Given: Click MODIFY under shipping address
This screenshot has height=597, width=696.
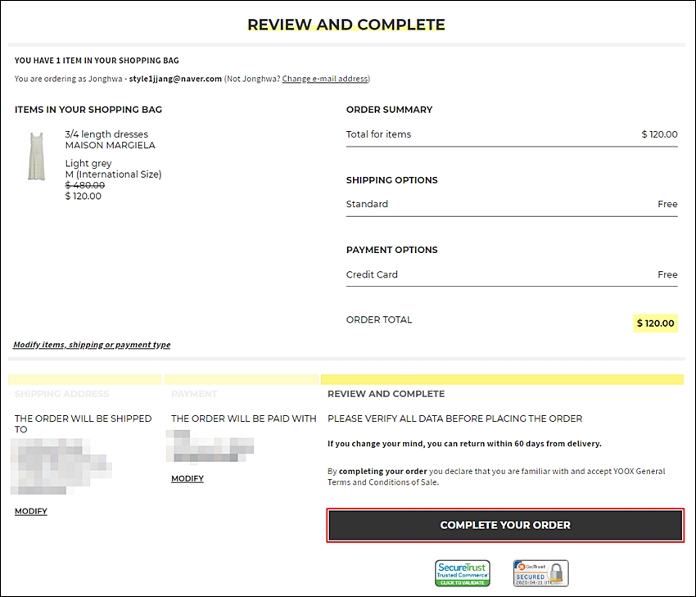Looking at the screenshot, I should click(30, 511).
